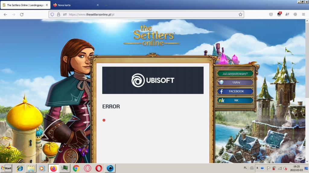
Task: Click the Już zarejestrowany? button
Action: click(235, 74)
